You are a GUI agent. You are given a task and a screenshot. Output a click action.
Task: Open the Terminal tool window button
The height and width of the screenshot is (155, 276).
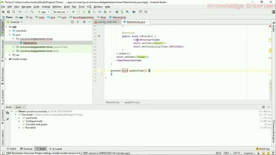(x=26, y=149)
